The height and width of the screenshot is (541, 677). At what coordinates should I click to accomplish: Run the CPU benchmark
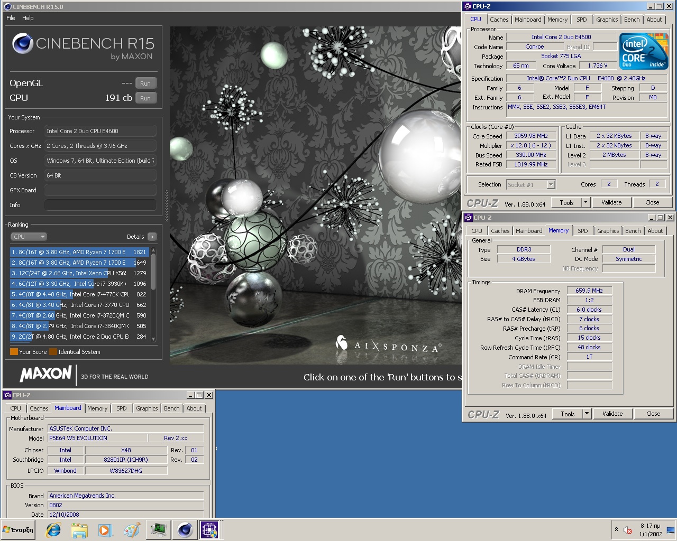(x=145, y=98)
